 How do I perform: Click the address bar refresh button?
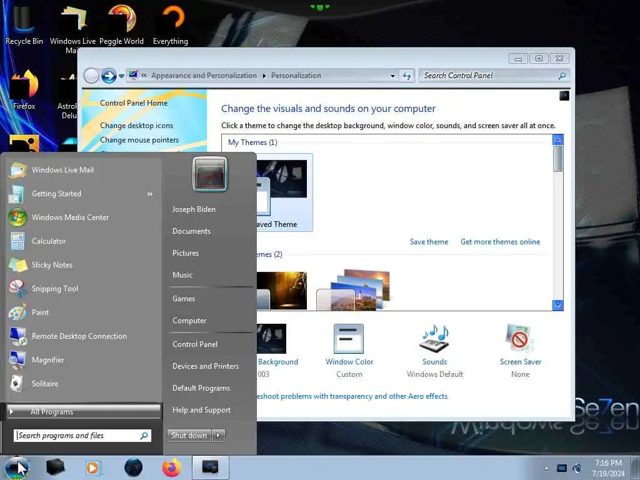[407, 76]
